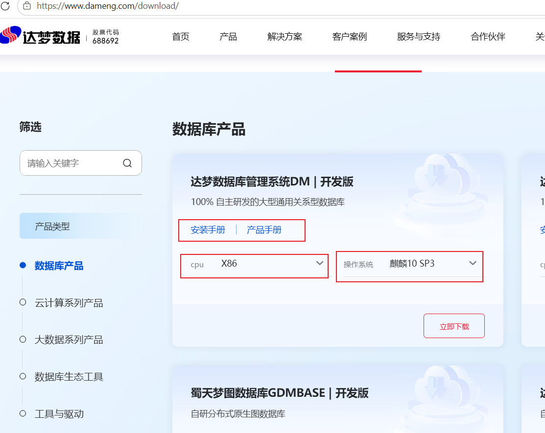Open the 客户案例 menu item
The width and height of the screenshot is (545, 433).
tap(349, 37)
